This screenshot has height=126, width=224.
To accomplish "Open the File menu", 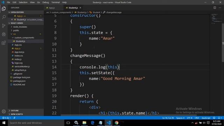I will pos(8,2).
